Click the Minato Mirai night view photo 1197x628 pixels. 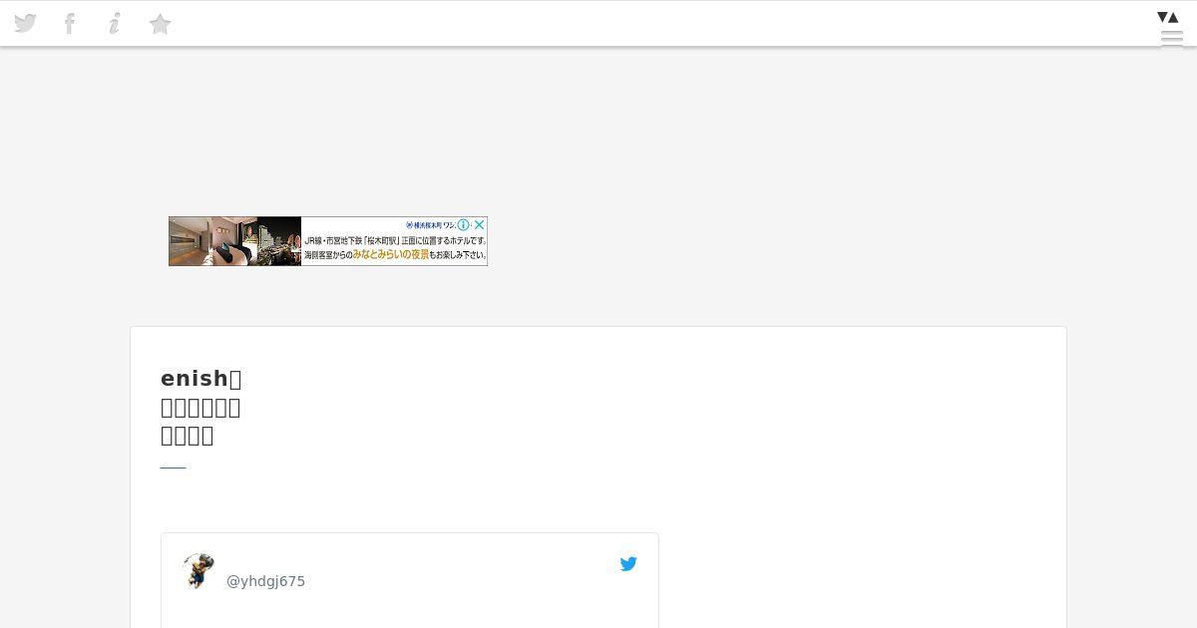(278, 241)
